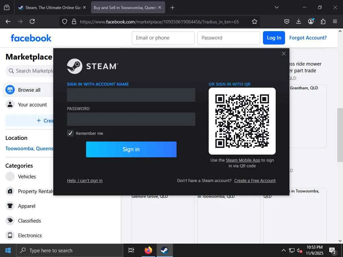The height and width of the screenshot is (257, 343).
Task: Focus the Steam account name field
Action: (131, 95)
